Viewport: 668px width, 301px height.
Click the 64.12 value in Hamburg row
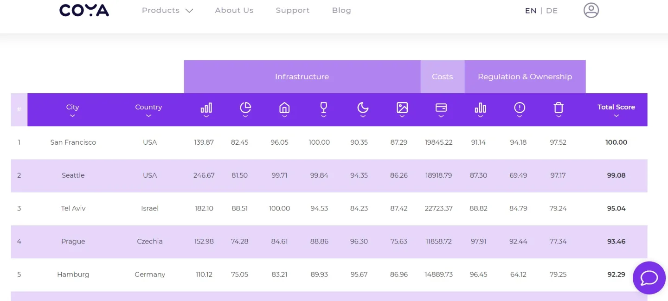[x=518, y=274]
